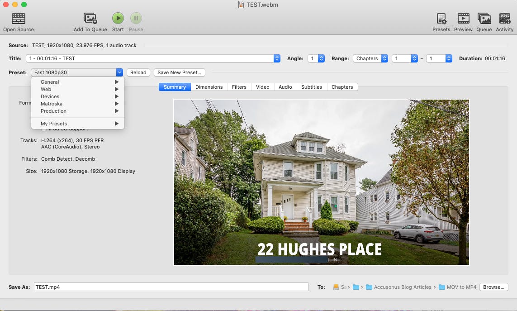
Task: Open the Angle dropdown
Action: (321, 58)
